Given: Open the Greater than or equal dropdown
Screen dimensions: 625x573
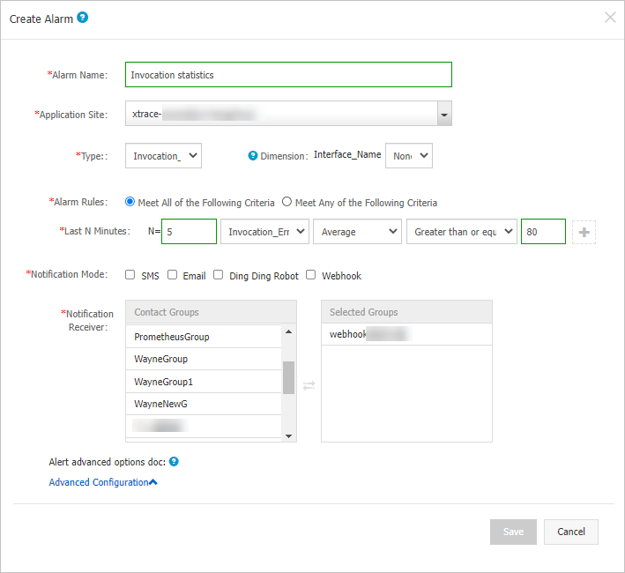Looking at the screenshot, I should click(461, 232).
